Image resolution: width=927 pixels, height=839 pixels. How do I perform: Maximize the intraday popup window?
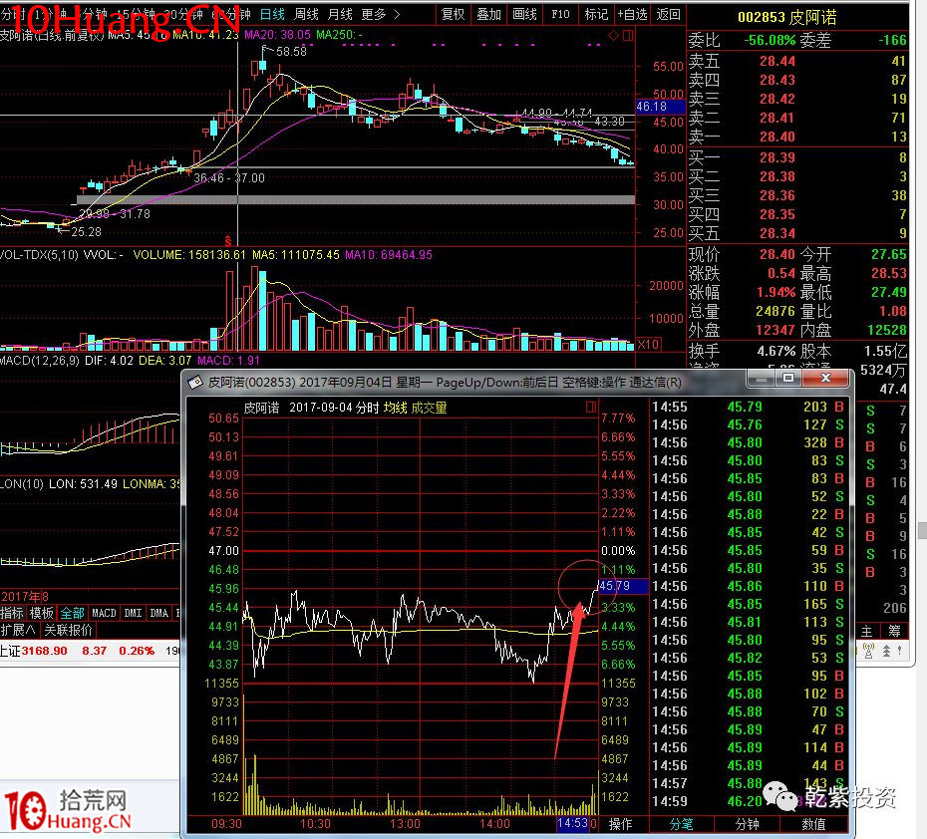788,378
